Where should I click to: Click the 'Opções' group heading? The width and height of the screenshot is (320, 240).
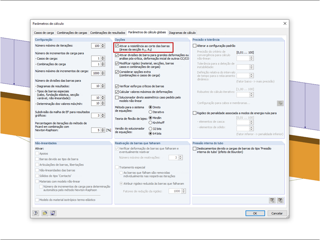pos(120,40)
